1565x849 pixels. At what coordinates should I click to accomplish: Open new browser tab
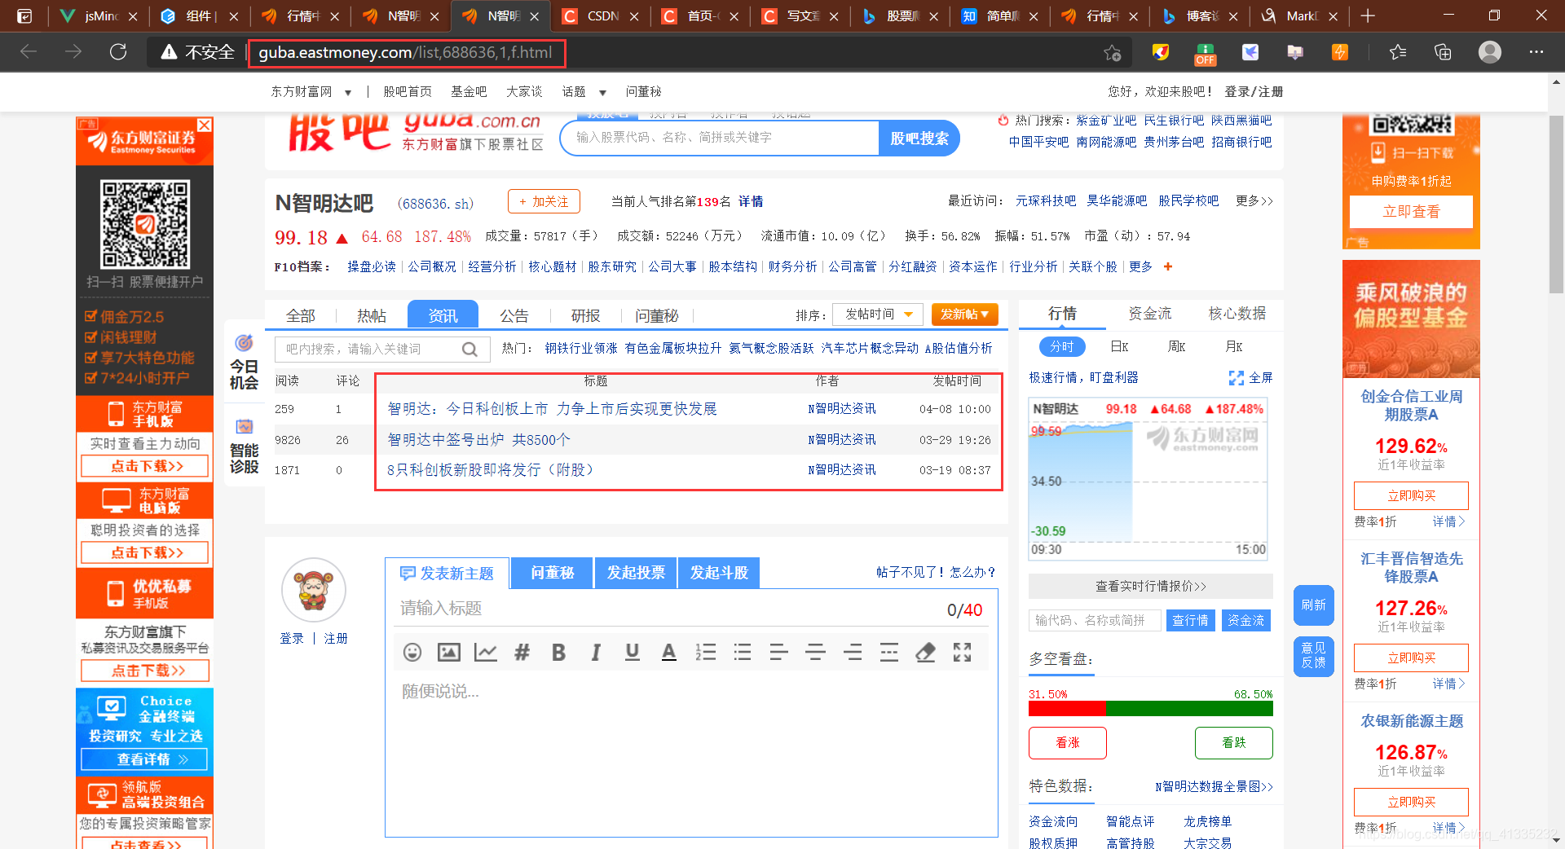click(1368, 15)
